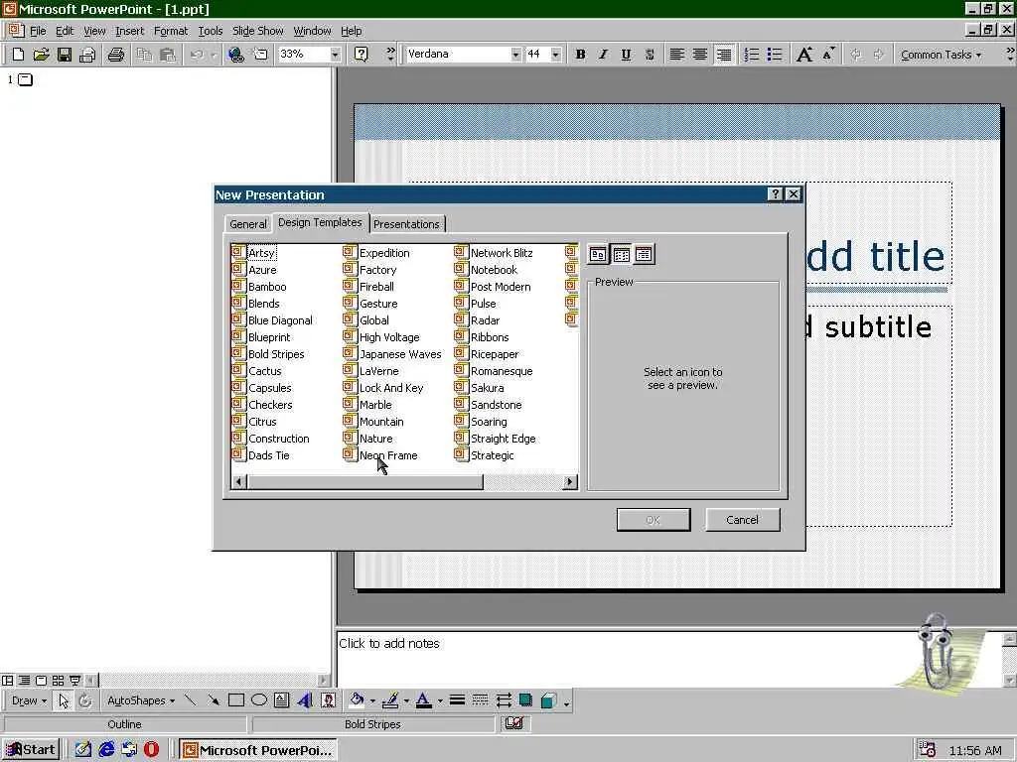Click the Start button
1017x762 pixels.
tap(31, 750)
